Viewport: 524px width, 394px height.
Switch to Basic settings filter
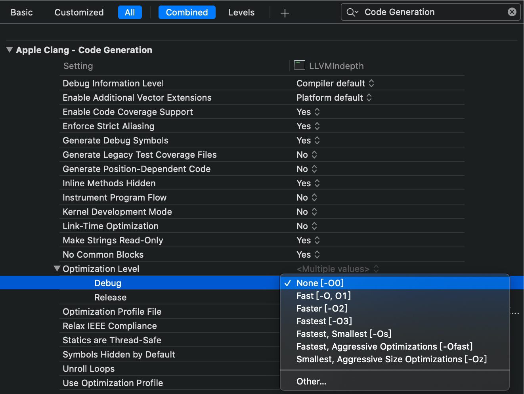point(21,12)
